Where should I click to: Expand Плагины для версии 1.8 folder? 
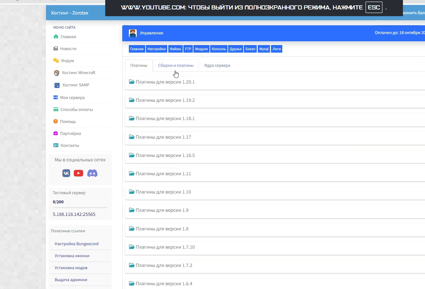(162, 229)
